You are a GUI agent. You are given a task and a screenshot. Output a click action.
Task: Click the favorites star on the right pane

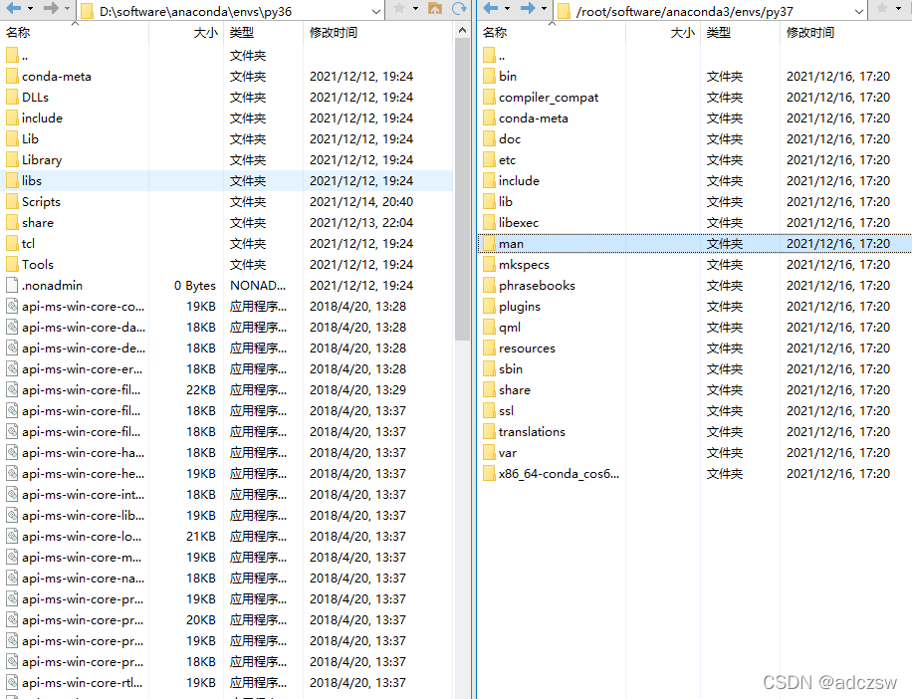[x=882, y=10]
